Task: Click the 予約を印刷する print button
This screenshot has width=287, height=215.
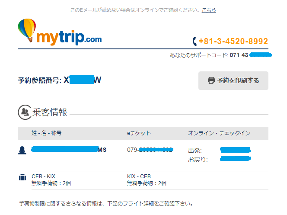Action: click(233, 80)
